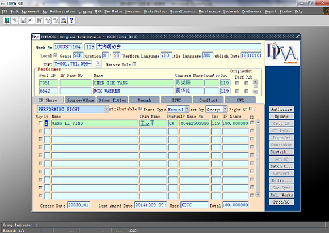Click the Create Date field 20030101
This screenshot has width=329, height=233.
coord(78,205)
